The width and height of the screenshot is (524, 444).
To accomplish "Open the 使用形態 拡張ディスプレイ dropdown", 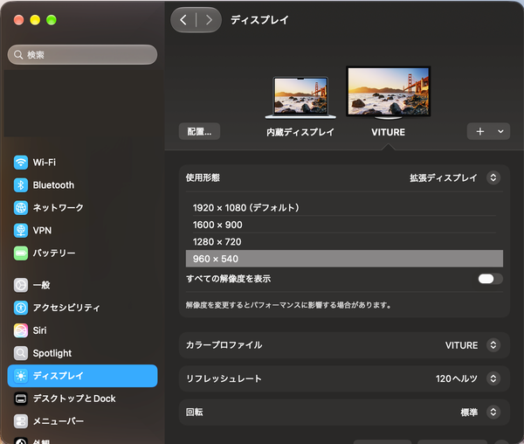I will click(493, 177).
